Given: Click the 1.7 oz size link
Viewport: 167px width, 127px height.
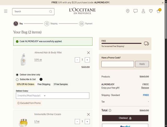Looking at the screenshot, I should click(37, 121).
